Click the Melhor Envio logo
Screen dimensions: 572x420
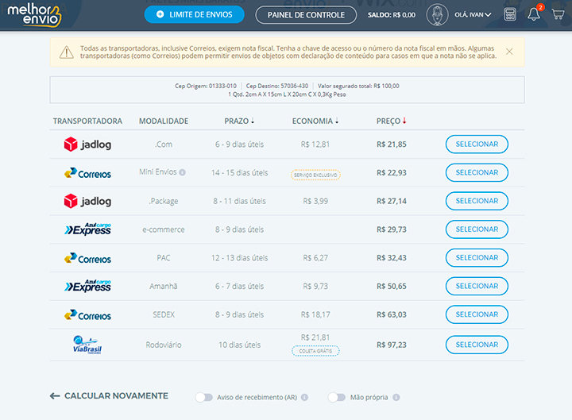pyautogui.click(x=34, y=14)
